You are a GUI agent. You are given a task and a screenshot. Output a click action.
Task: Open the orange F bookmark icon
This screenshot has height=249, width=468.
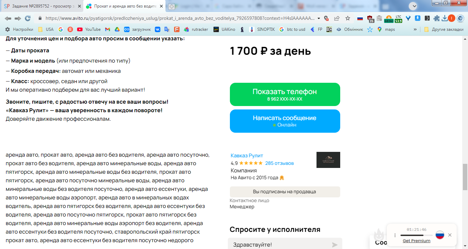pos(177,29)
